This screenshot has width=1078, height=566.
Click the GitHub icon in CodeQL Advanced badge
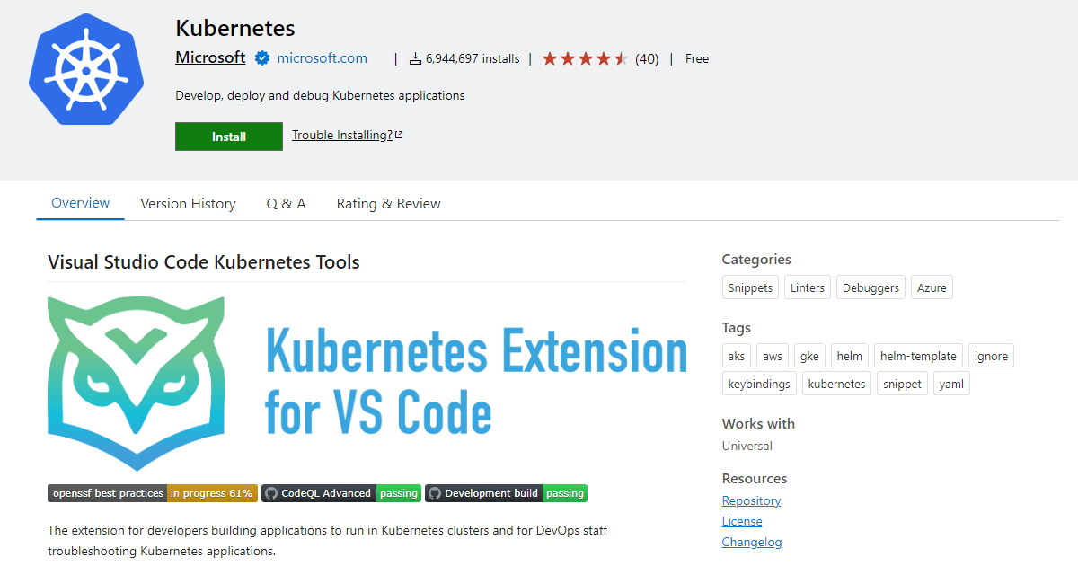pyautogui.click(x=270, y=493)
